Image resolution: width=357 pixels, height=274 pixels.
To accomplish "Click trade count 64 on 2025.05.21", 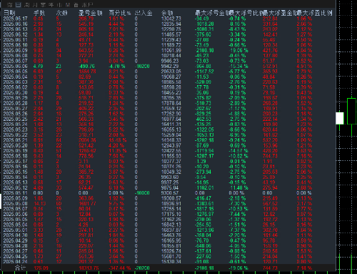I will [59, 140].
